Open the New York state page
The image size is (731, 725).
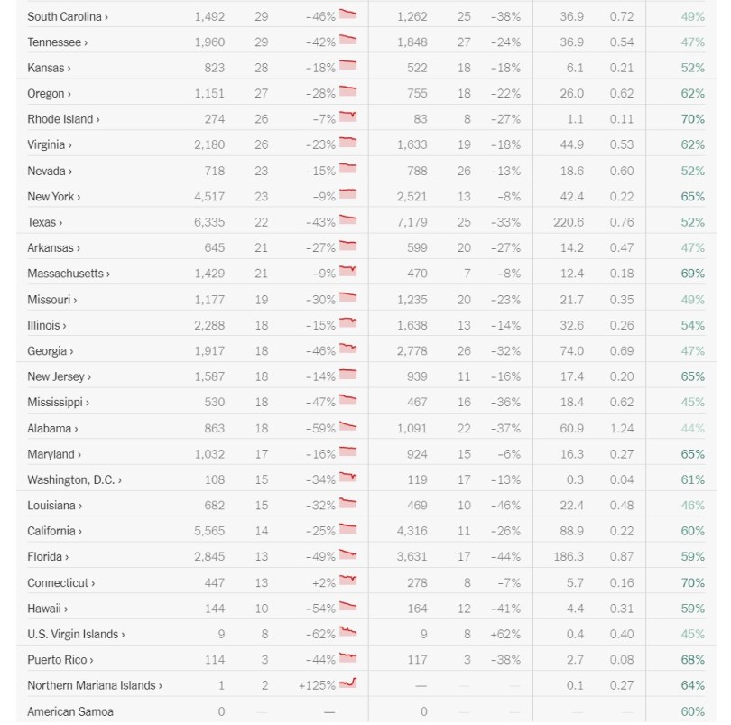[53, 197]
